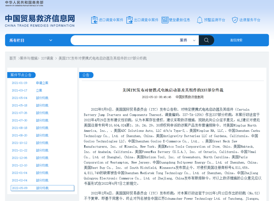Viewport: 274px width, 201px height.
Task: Open 进口调查中案件 link
Action: [111, 20]
